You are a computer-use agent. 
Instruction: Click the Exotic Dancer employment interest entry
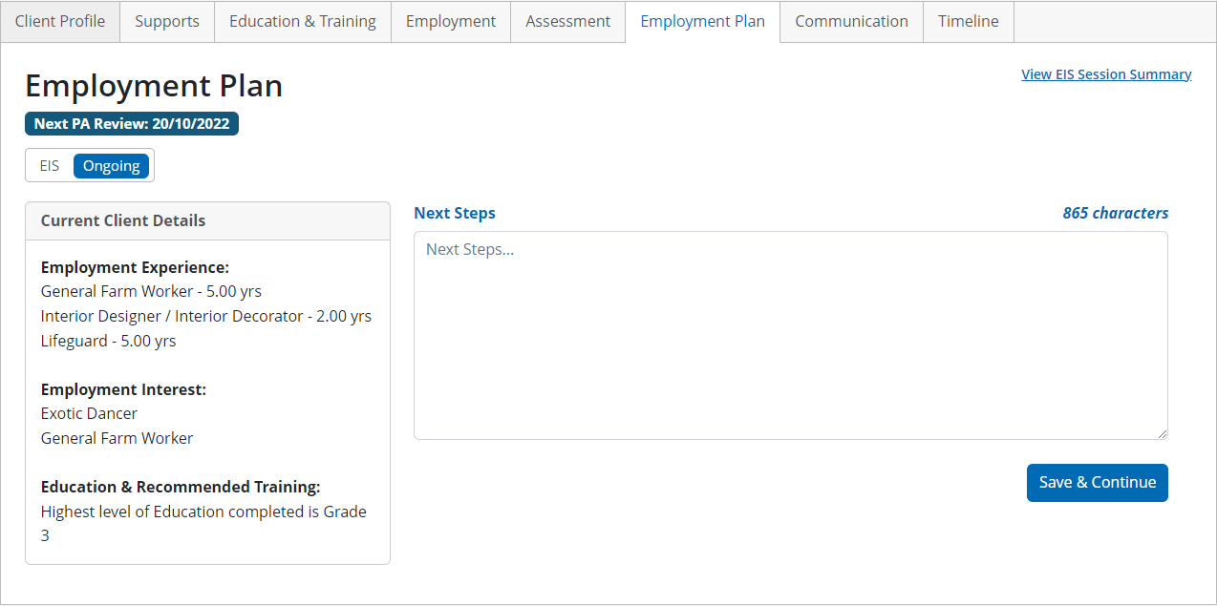coord(89,413)
